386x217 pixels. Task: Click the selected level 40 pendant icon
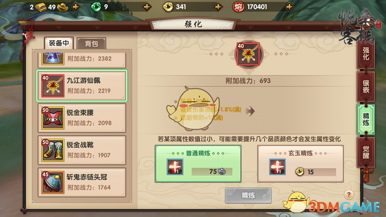click(x=248, y=54)
